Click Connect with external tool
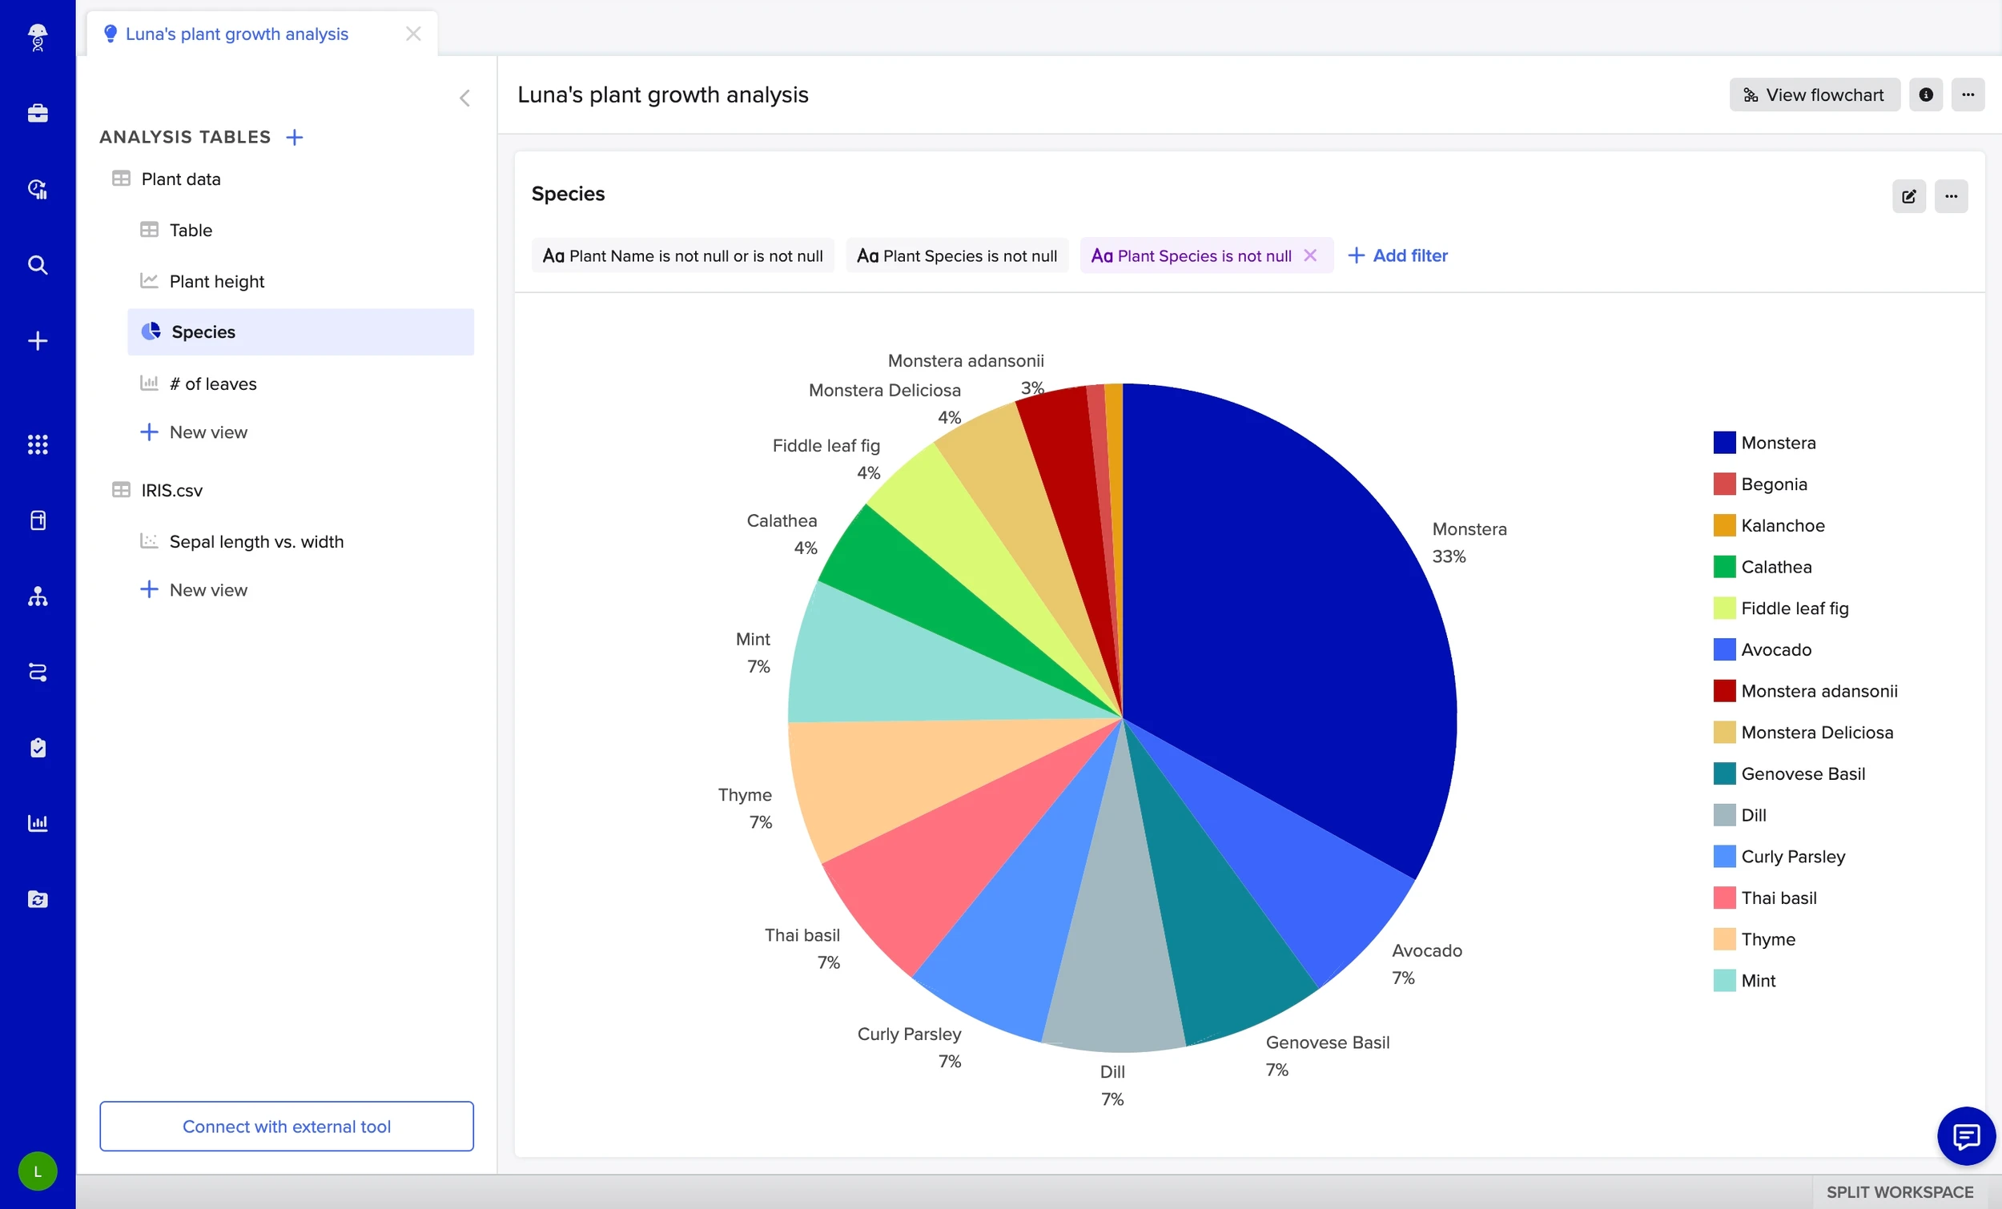 point(286,1126)
